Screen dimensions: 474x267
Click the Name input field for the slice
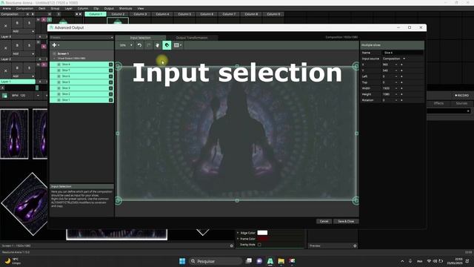[403, 53]
